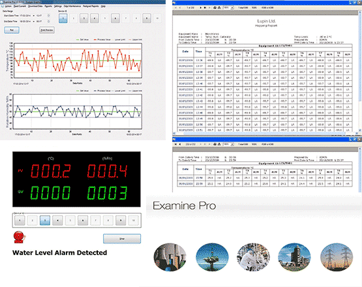
Task: Go to previous page in lower report
Action: coord(180,144)
